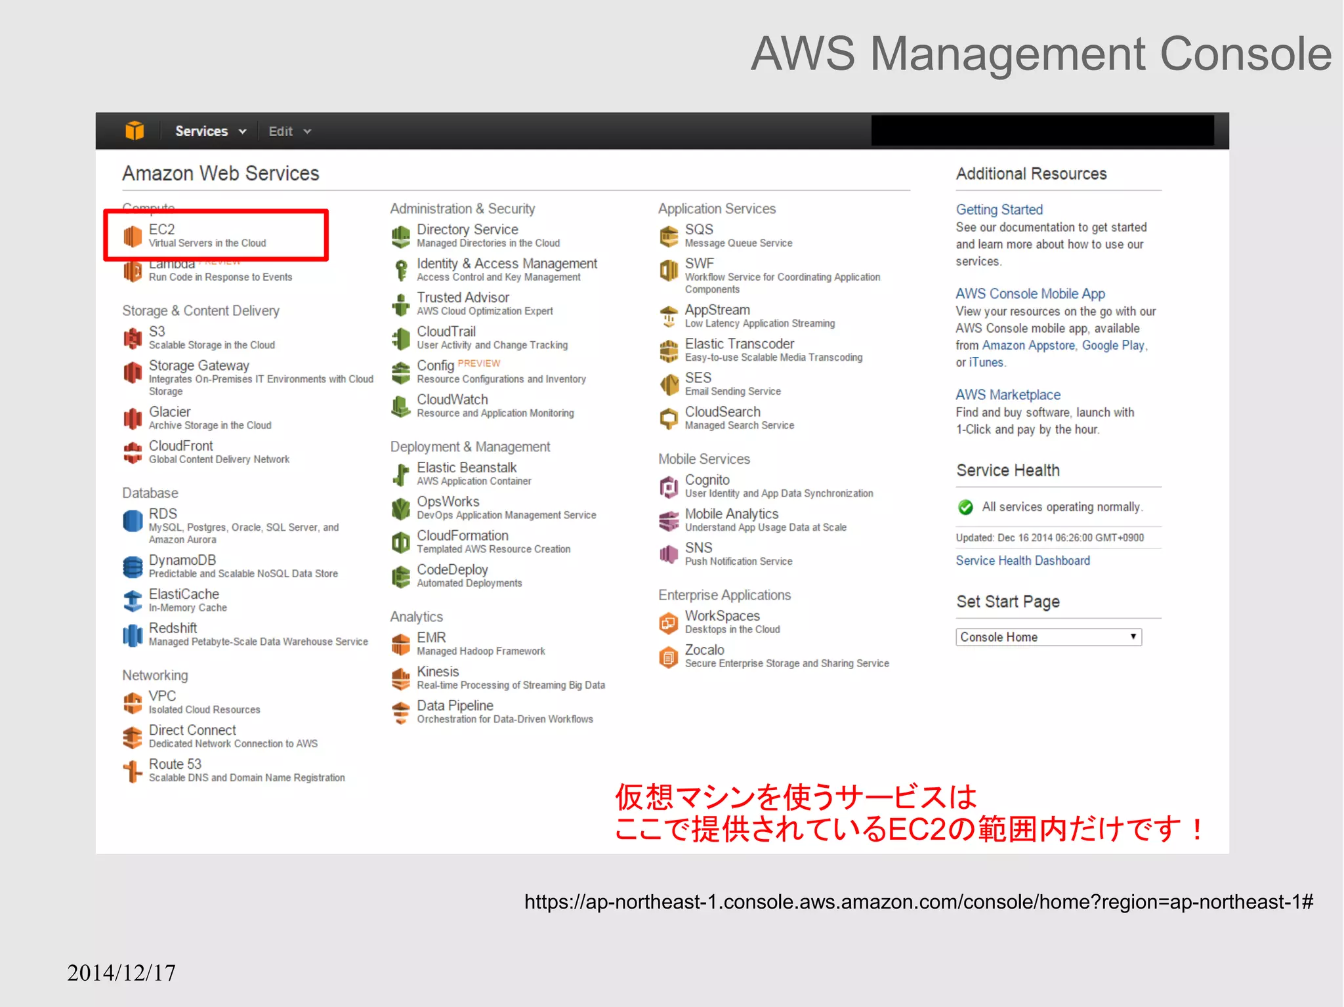The image size is (1344, 1007).
Task: Open the WorkSpaces icon
Action: click(x=669, y=623)
